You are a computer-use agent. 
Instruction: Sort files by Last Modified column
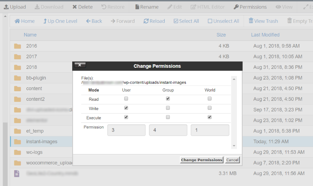coord(265,35)
